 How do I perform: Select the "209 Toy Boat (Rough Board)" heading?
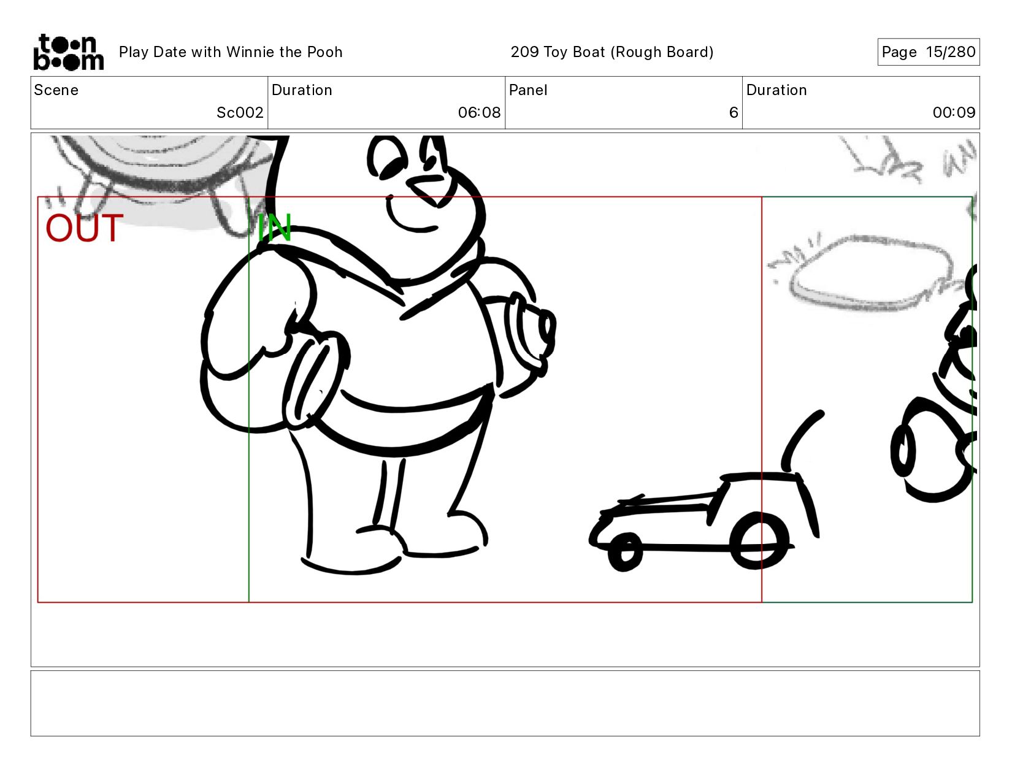(x=612, y=52)
